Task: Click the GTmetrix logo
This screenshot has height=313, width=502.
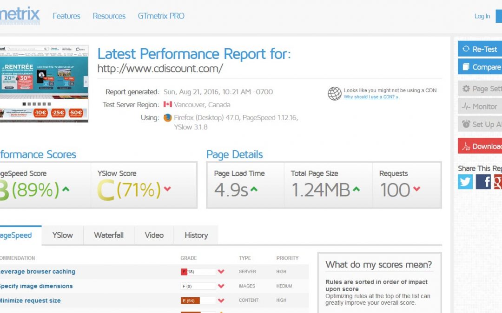Action: point(20,15)
